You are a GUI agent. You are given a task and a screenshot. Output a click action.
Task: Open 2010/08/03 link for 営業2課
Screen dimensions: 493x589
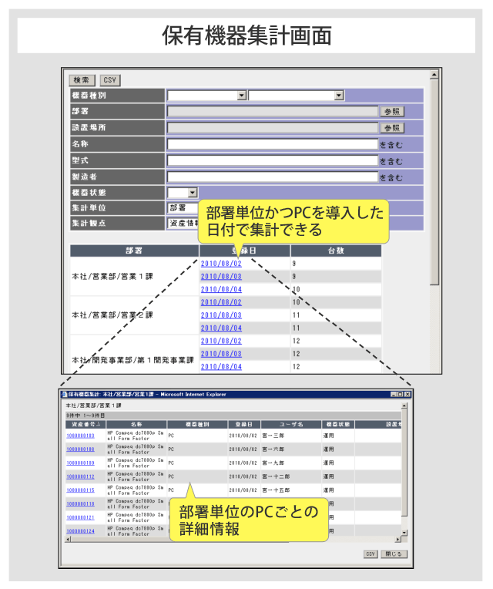click(221, 315)
